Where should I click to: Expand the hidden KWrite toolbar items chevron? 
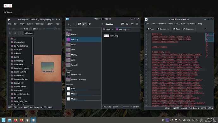(205, 29)
